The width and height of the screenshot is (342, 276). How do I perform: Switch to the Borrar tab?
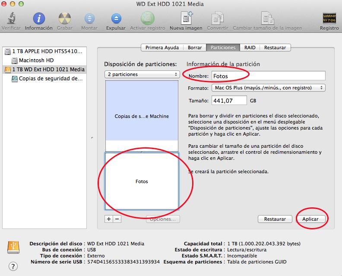click(195, 48)
